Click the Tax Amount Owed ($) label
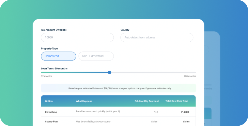The height and width of the screenshot is (126, 248). tap(54, 30)
